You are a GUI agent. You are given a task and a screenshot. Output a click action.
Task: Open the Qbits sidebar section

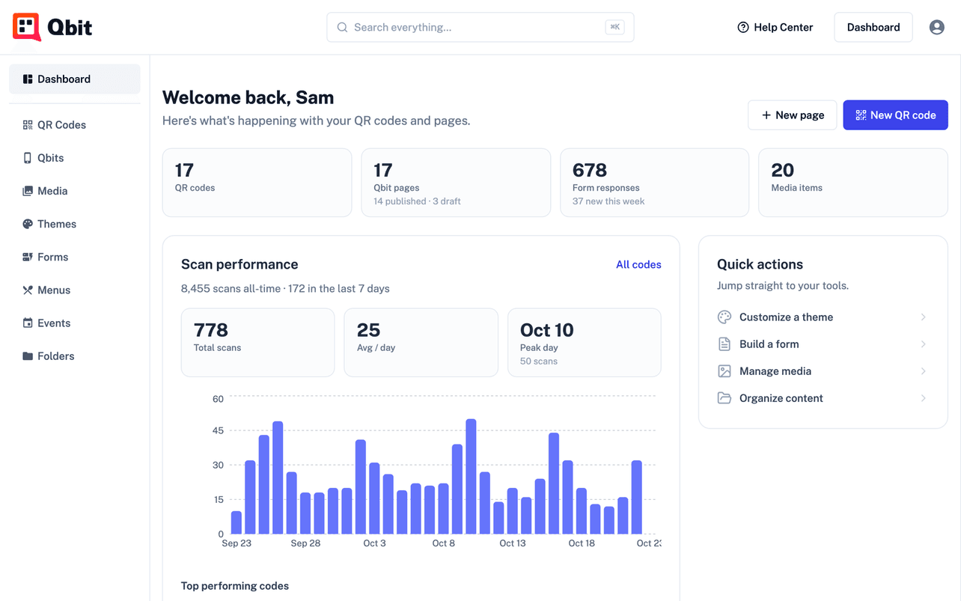(x=75, y=158)
